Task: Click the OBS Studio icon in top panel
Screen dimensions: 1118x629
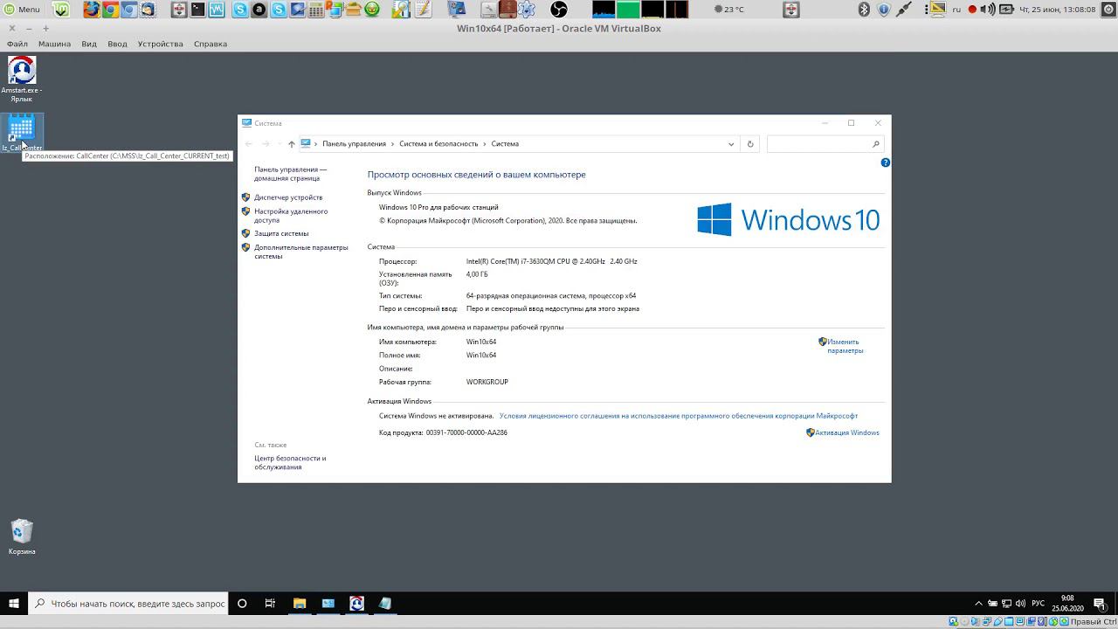Action: click(559, 10)
